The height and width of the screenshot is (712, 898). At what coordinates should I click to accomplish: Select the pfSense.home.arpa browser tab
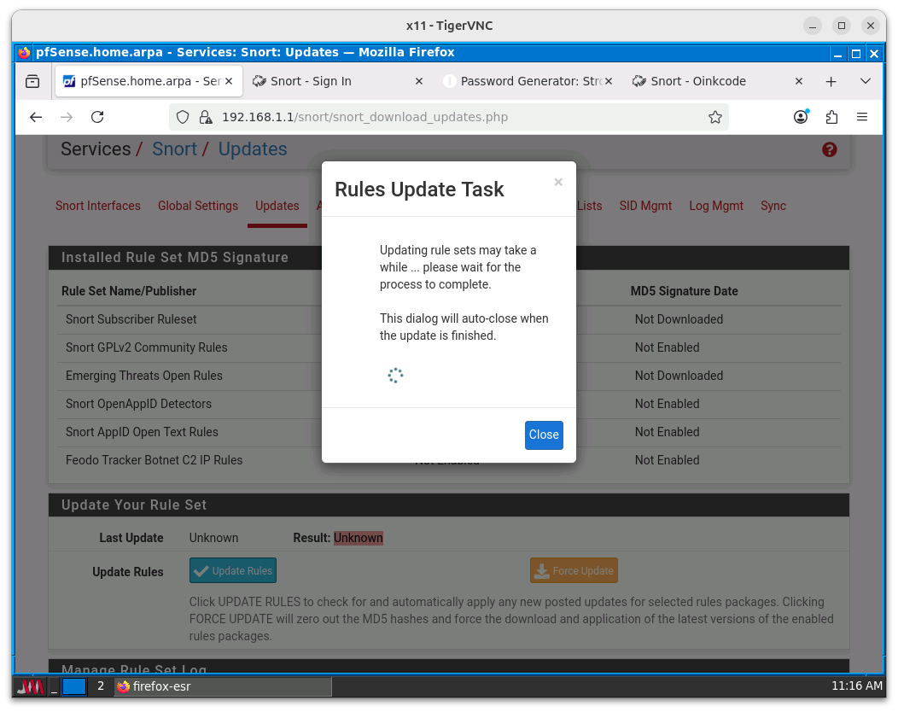point(148,81)
